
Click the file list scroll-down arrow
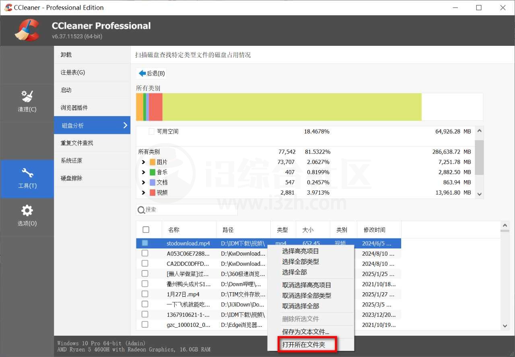[505, 326]
